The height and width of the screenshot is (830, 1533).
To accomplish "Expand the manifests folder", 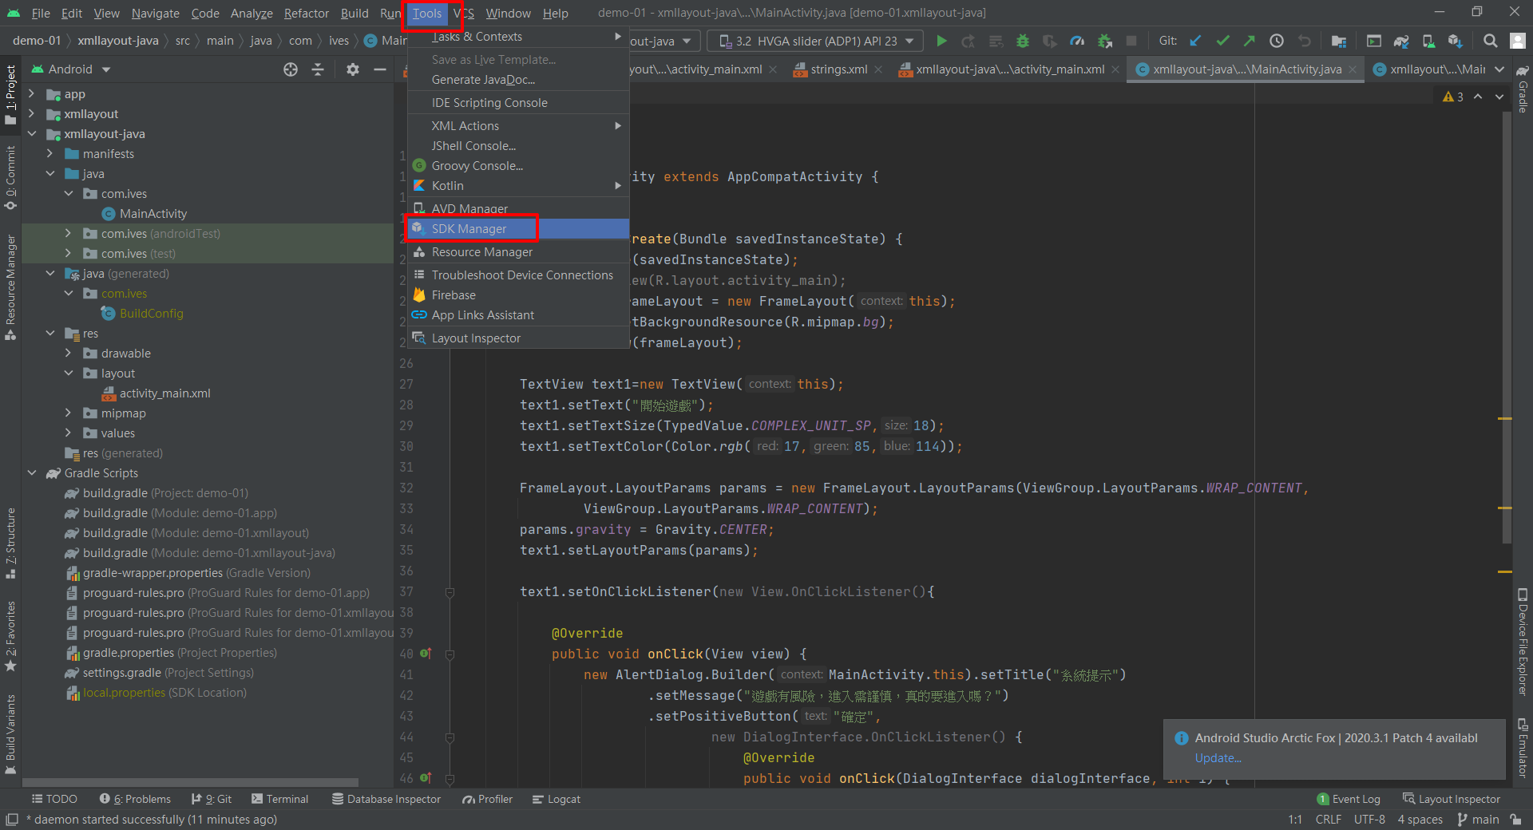I will click(50, 154).
